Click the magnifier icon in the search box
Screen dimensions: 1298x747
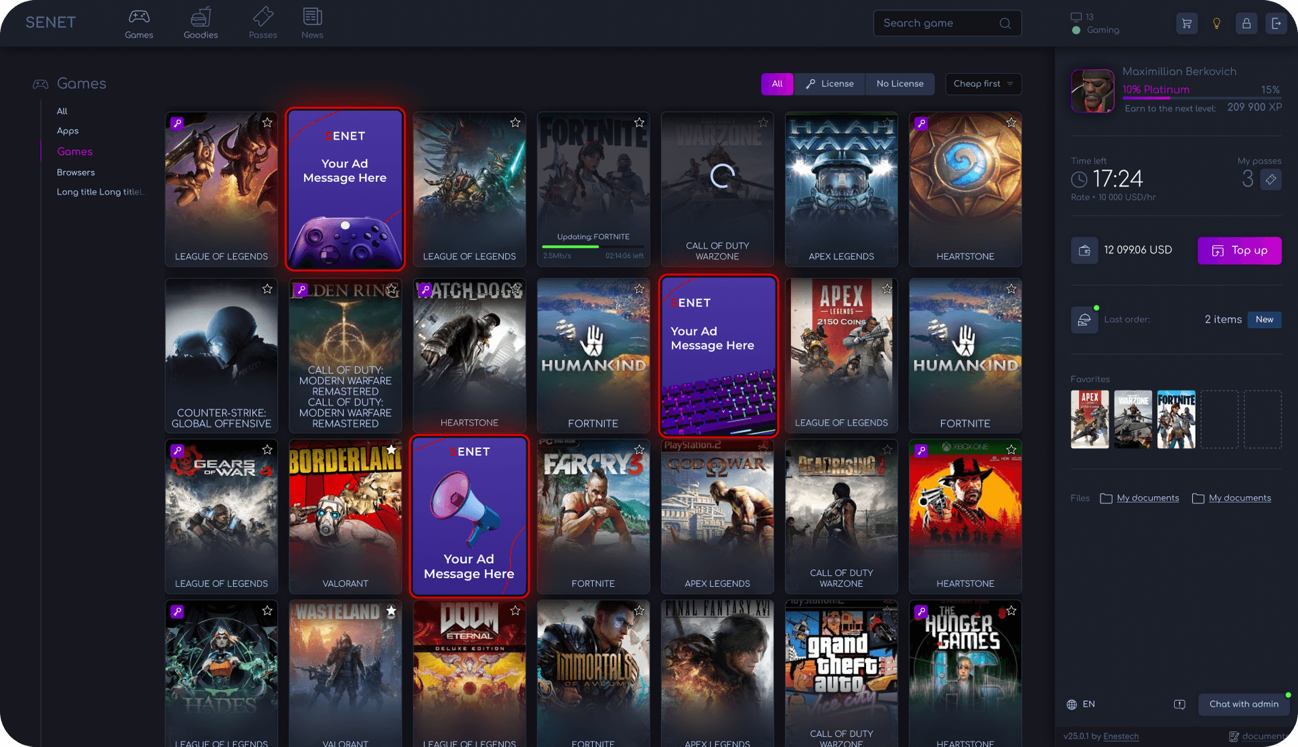[1005, 24]
